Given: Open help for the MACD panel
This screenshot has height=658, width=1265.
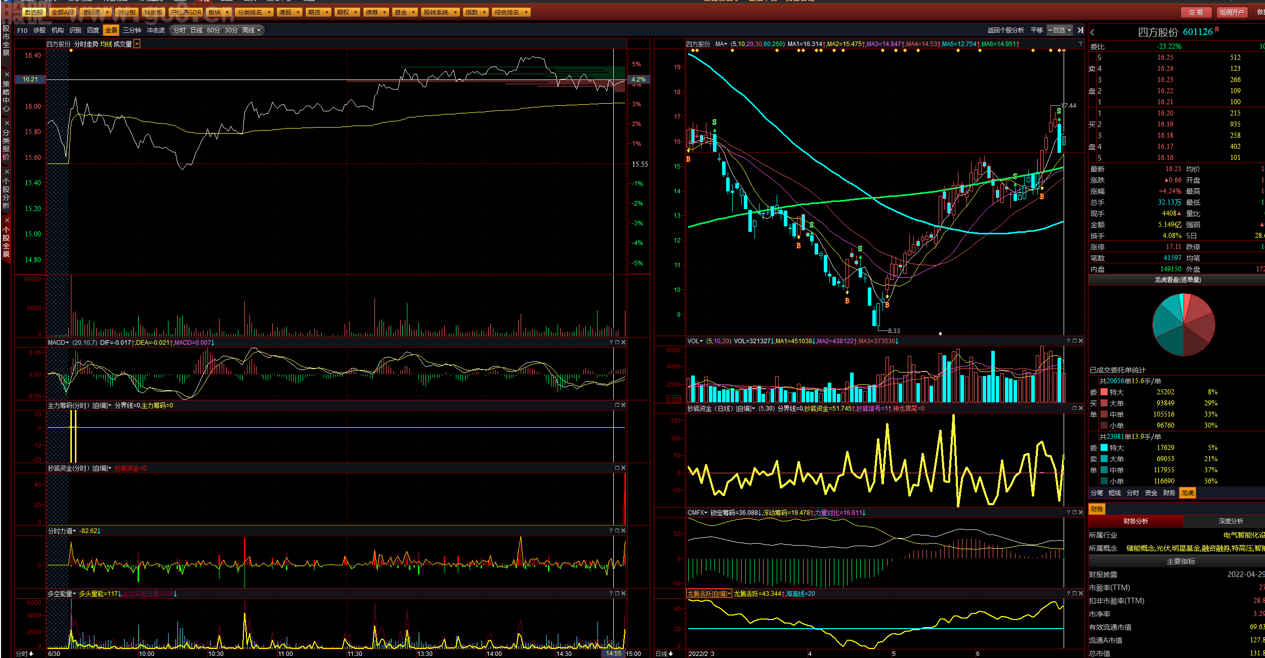Looking at the screenshot, I should click(x=611, y=343).
